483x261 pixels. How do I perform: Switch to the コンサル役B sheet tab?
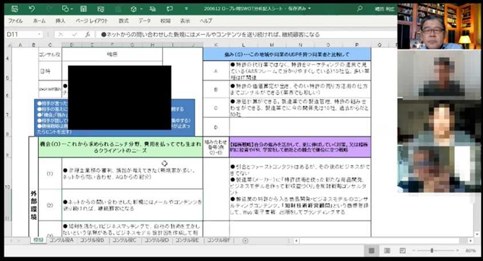92,240
